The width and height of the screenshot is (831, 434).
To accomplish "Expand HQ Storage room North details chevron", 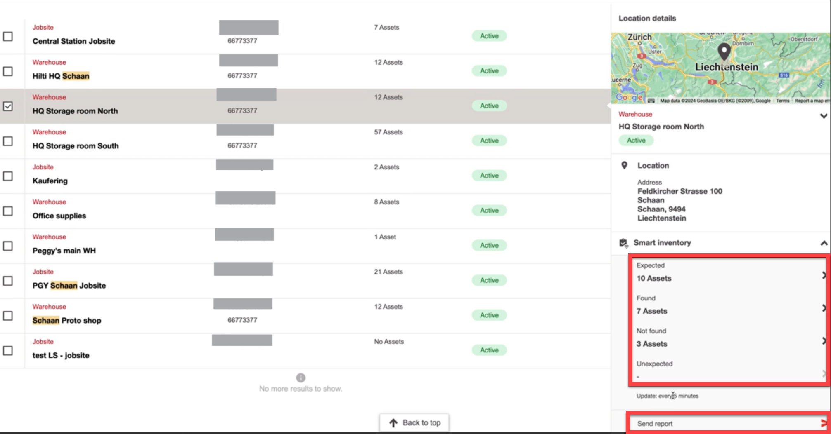I will click(823, 116).
